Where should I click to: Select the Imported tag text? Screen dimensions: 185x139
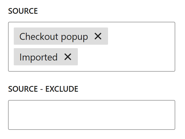click(38, 57)
